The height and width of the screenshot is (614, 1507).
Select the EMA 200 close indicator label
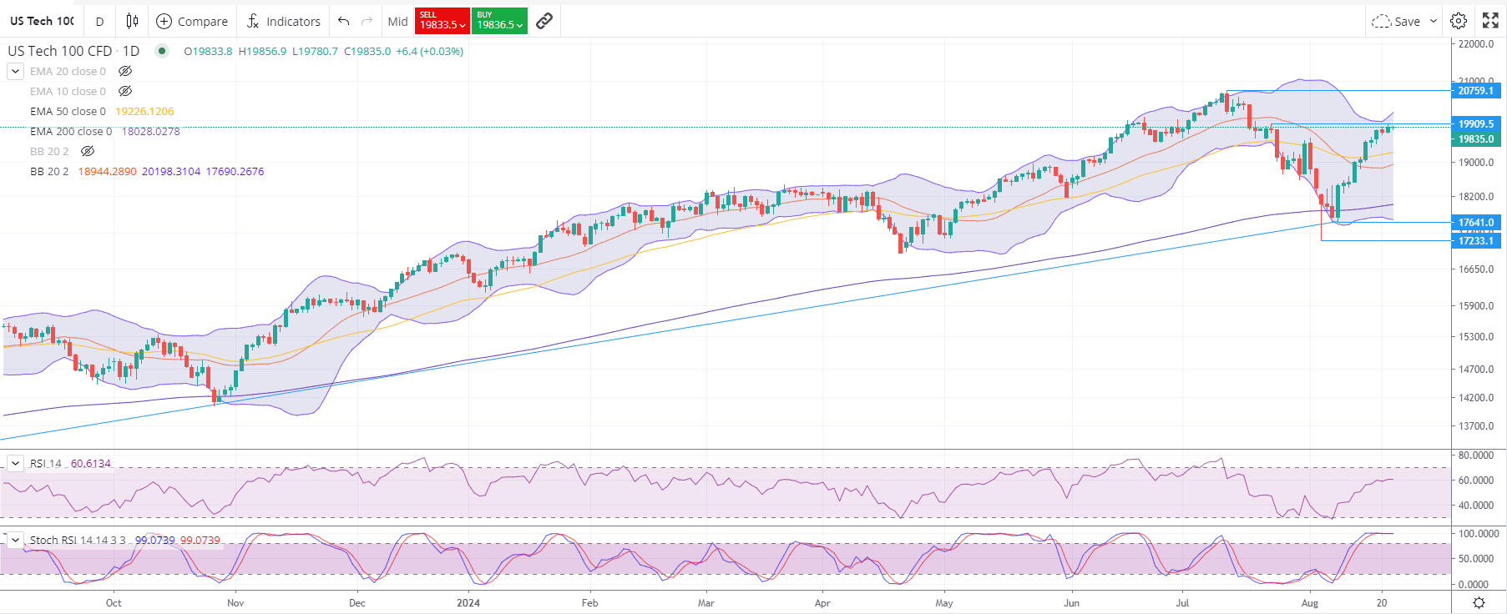[x=71, y=131]
